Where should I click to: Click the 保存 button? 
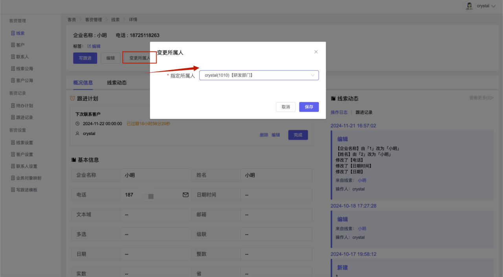(309, 107)
